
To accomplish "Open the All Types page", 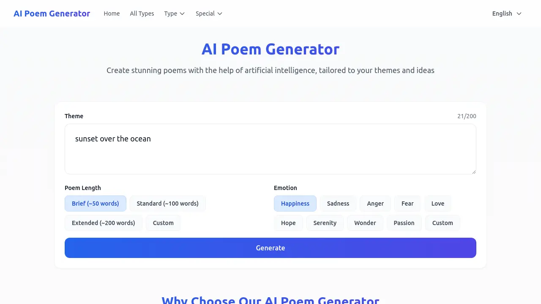I will tap(142, 14).
